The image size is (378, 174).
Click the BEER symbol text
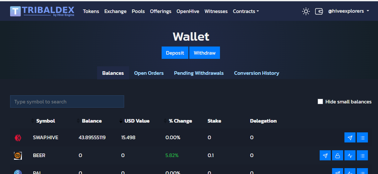pos(39,155)
